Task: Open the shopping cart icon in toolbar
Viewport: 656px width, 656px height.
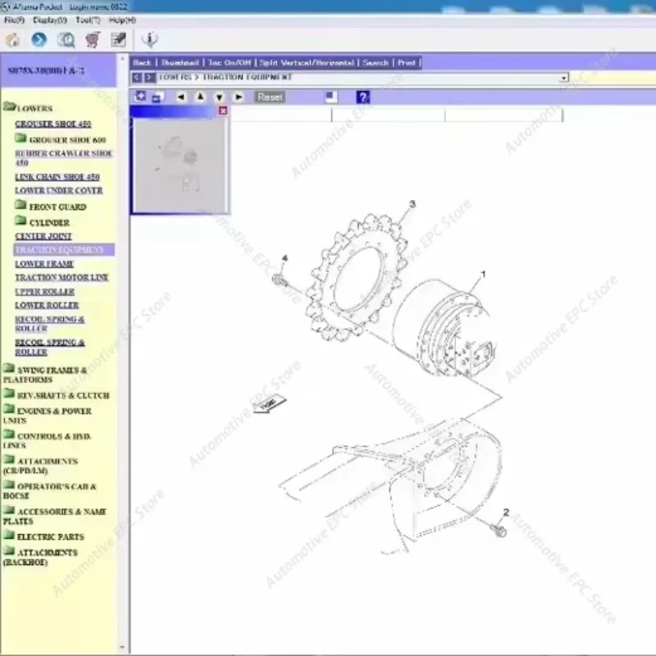Action: (x=92, y=38)
